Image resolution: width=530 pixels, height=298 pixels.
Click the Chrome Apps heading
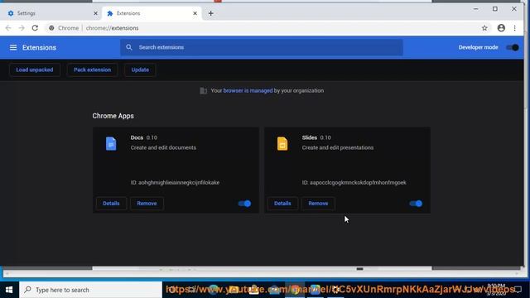113,116
